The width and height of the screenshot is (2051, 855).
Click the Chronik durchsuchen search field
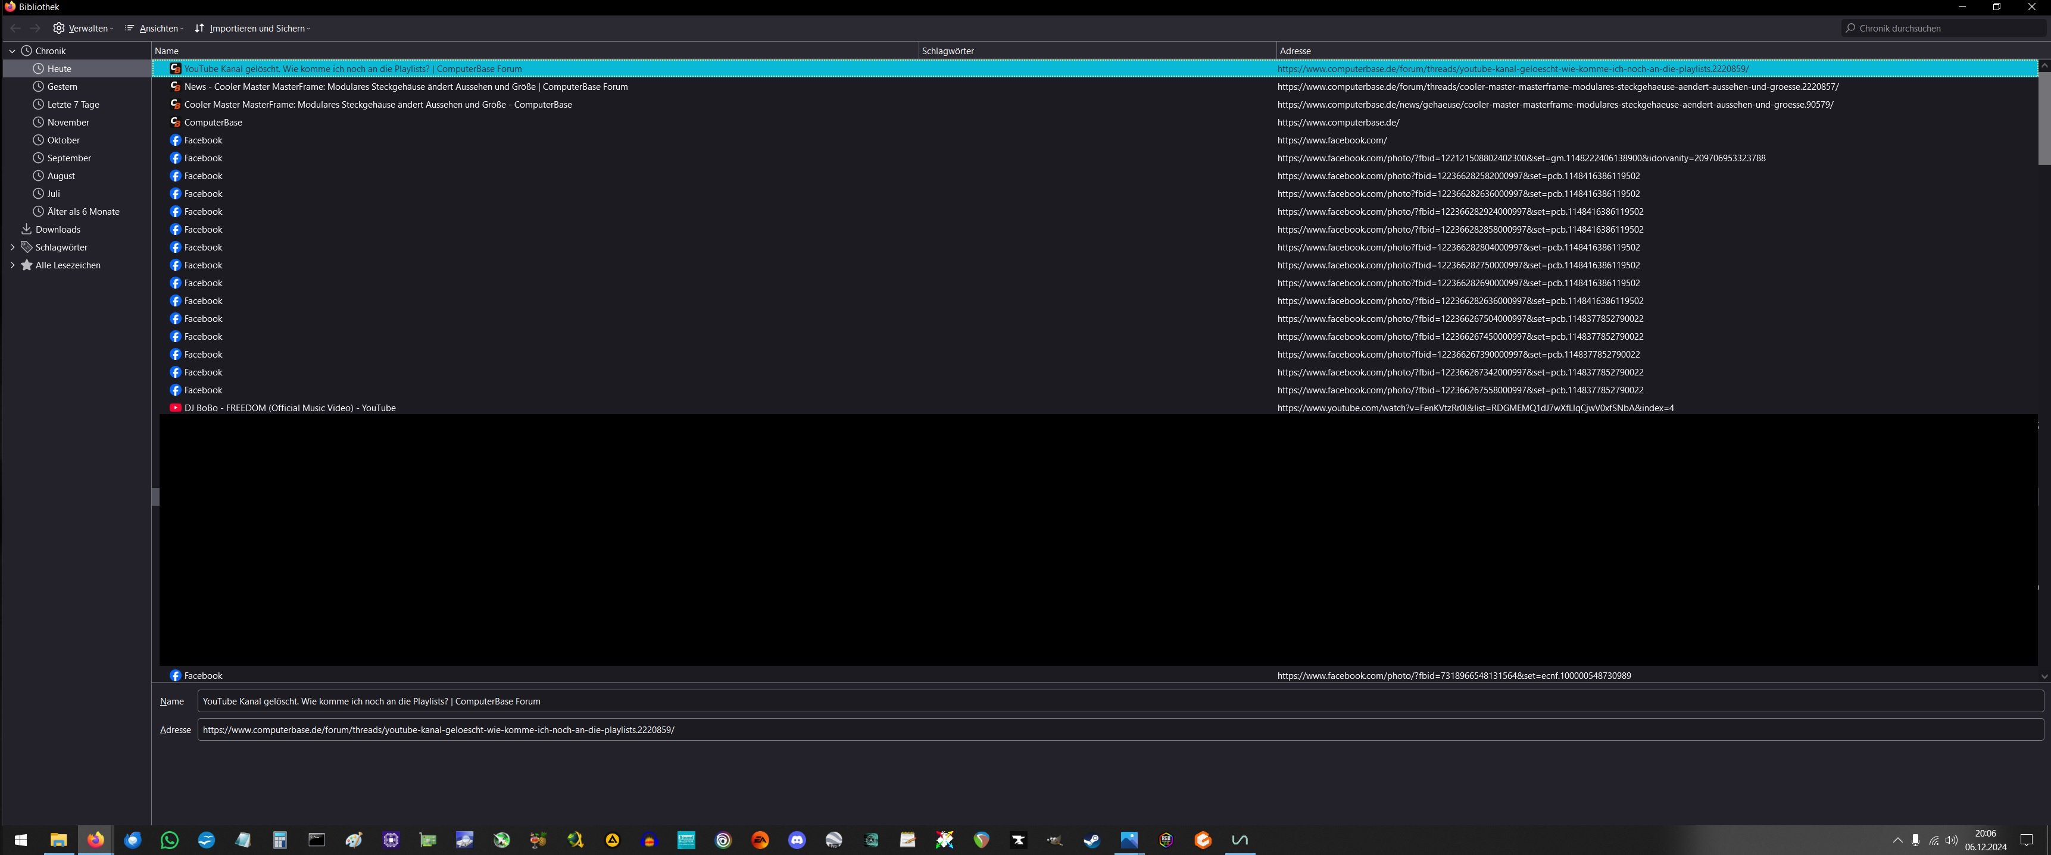[1943, 28]
